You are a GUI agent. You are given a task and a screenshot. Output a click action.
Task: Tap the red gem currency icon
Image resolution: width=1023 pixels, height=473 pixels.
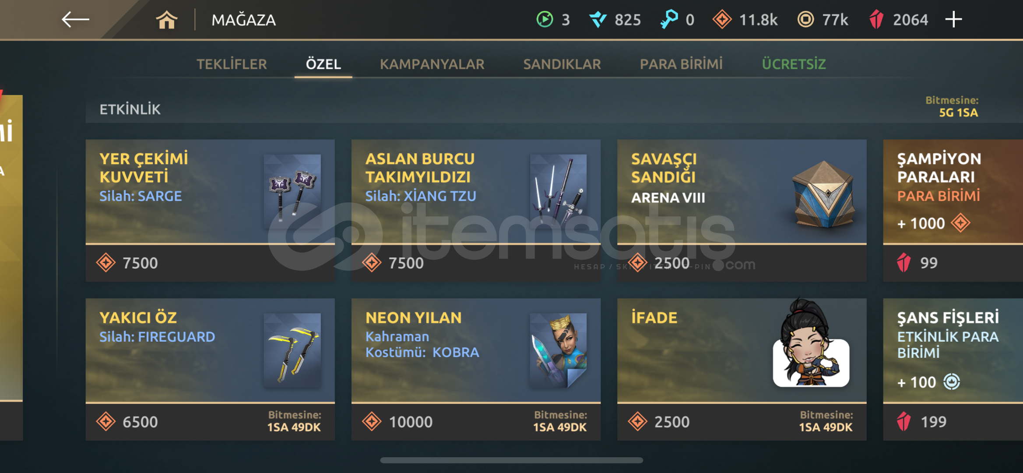(876, 20)
